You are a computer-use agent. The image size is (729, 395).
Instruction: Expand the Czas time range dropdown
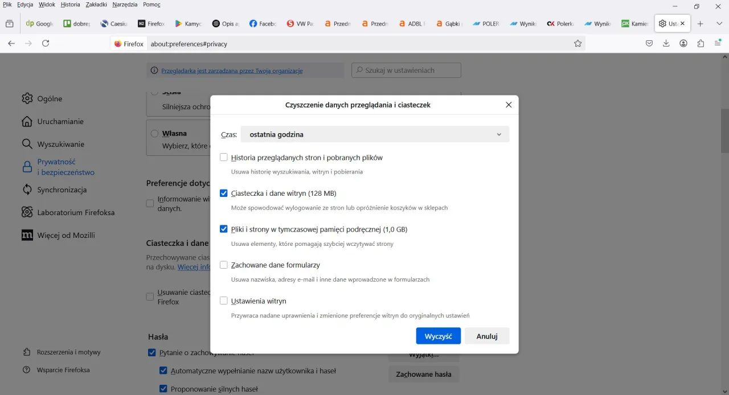coord(375,134)
